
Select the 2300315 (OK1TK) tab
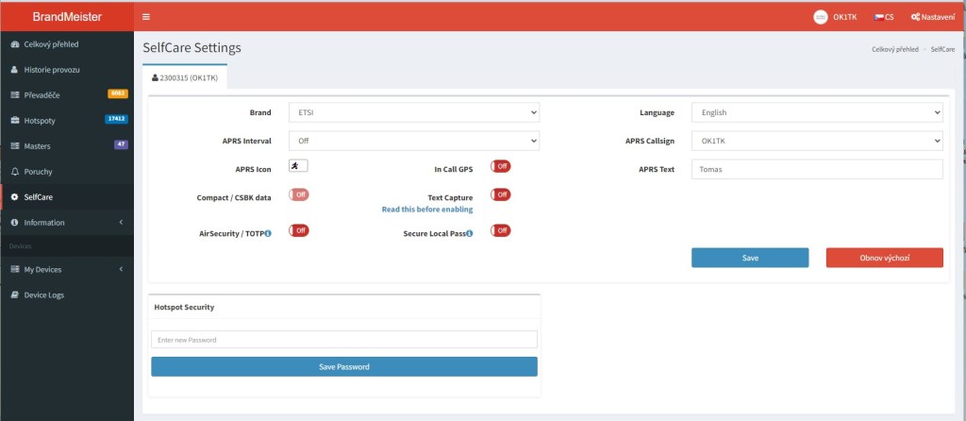tap(185, 77)
